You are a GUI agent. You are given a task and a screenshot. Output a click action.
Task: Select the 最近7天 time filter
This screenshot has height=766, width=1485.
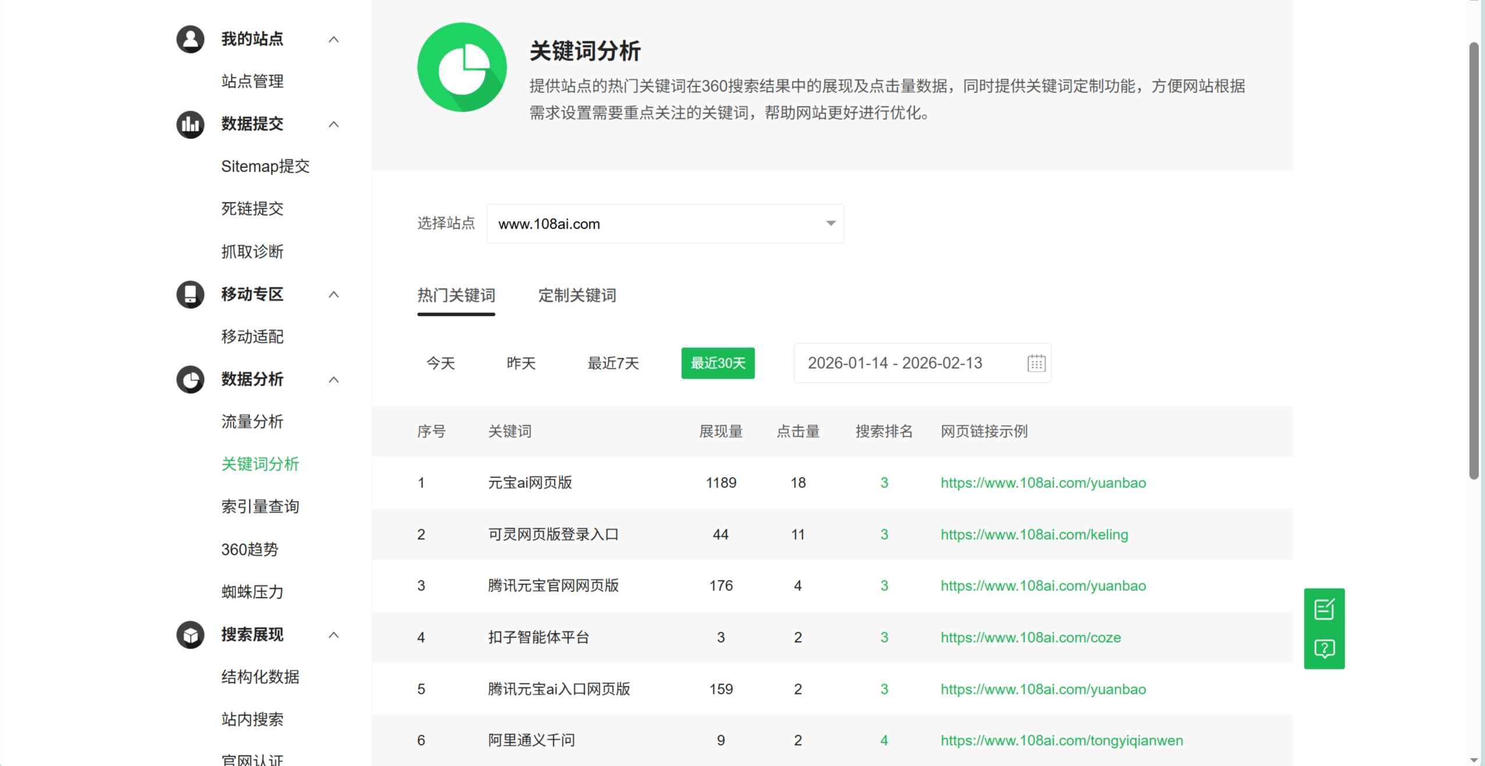click(x=613, y=363)
